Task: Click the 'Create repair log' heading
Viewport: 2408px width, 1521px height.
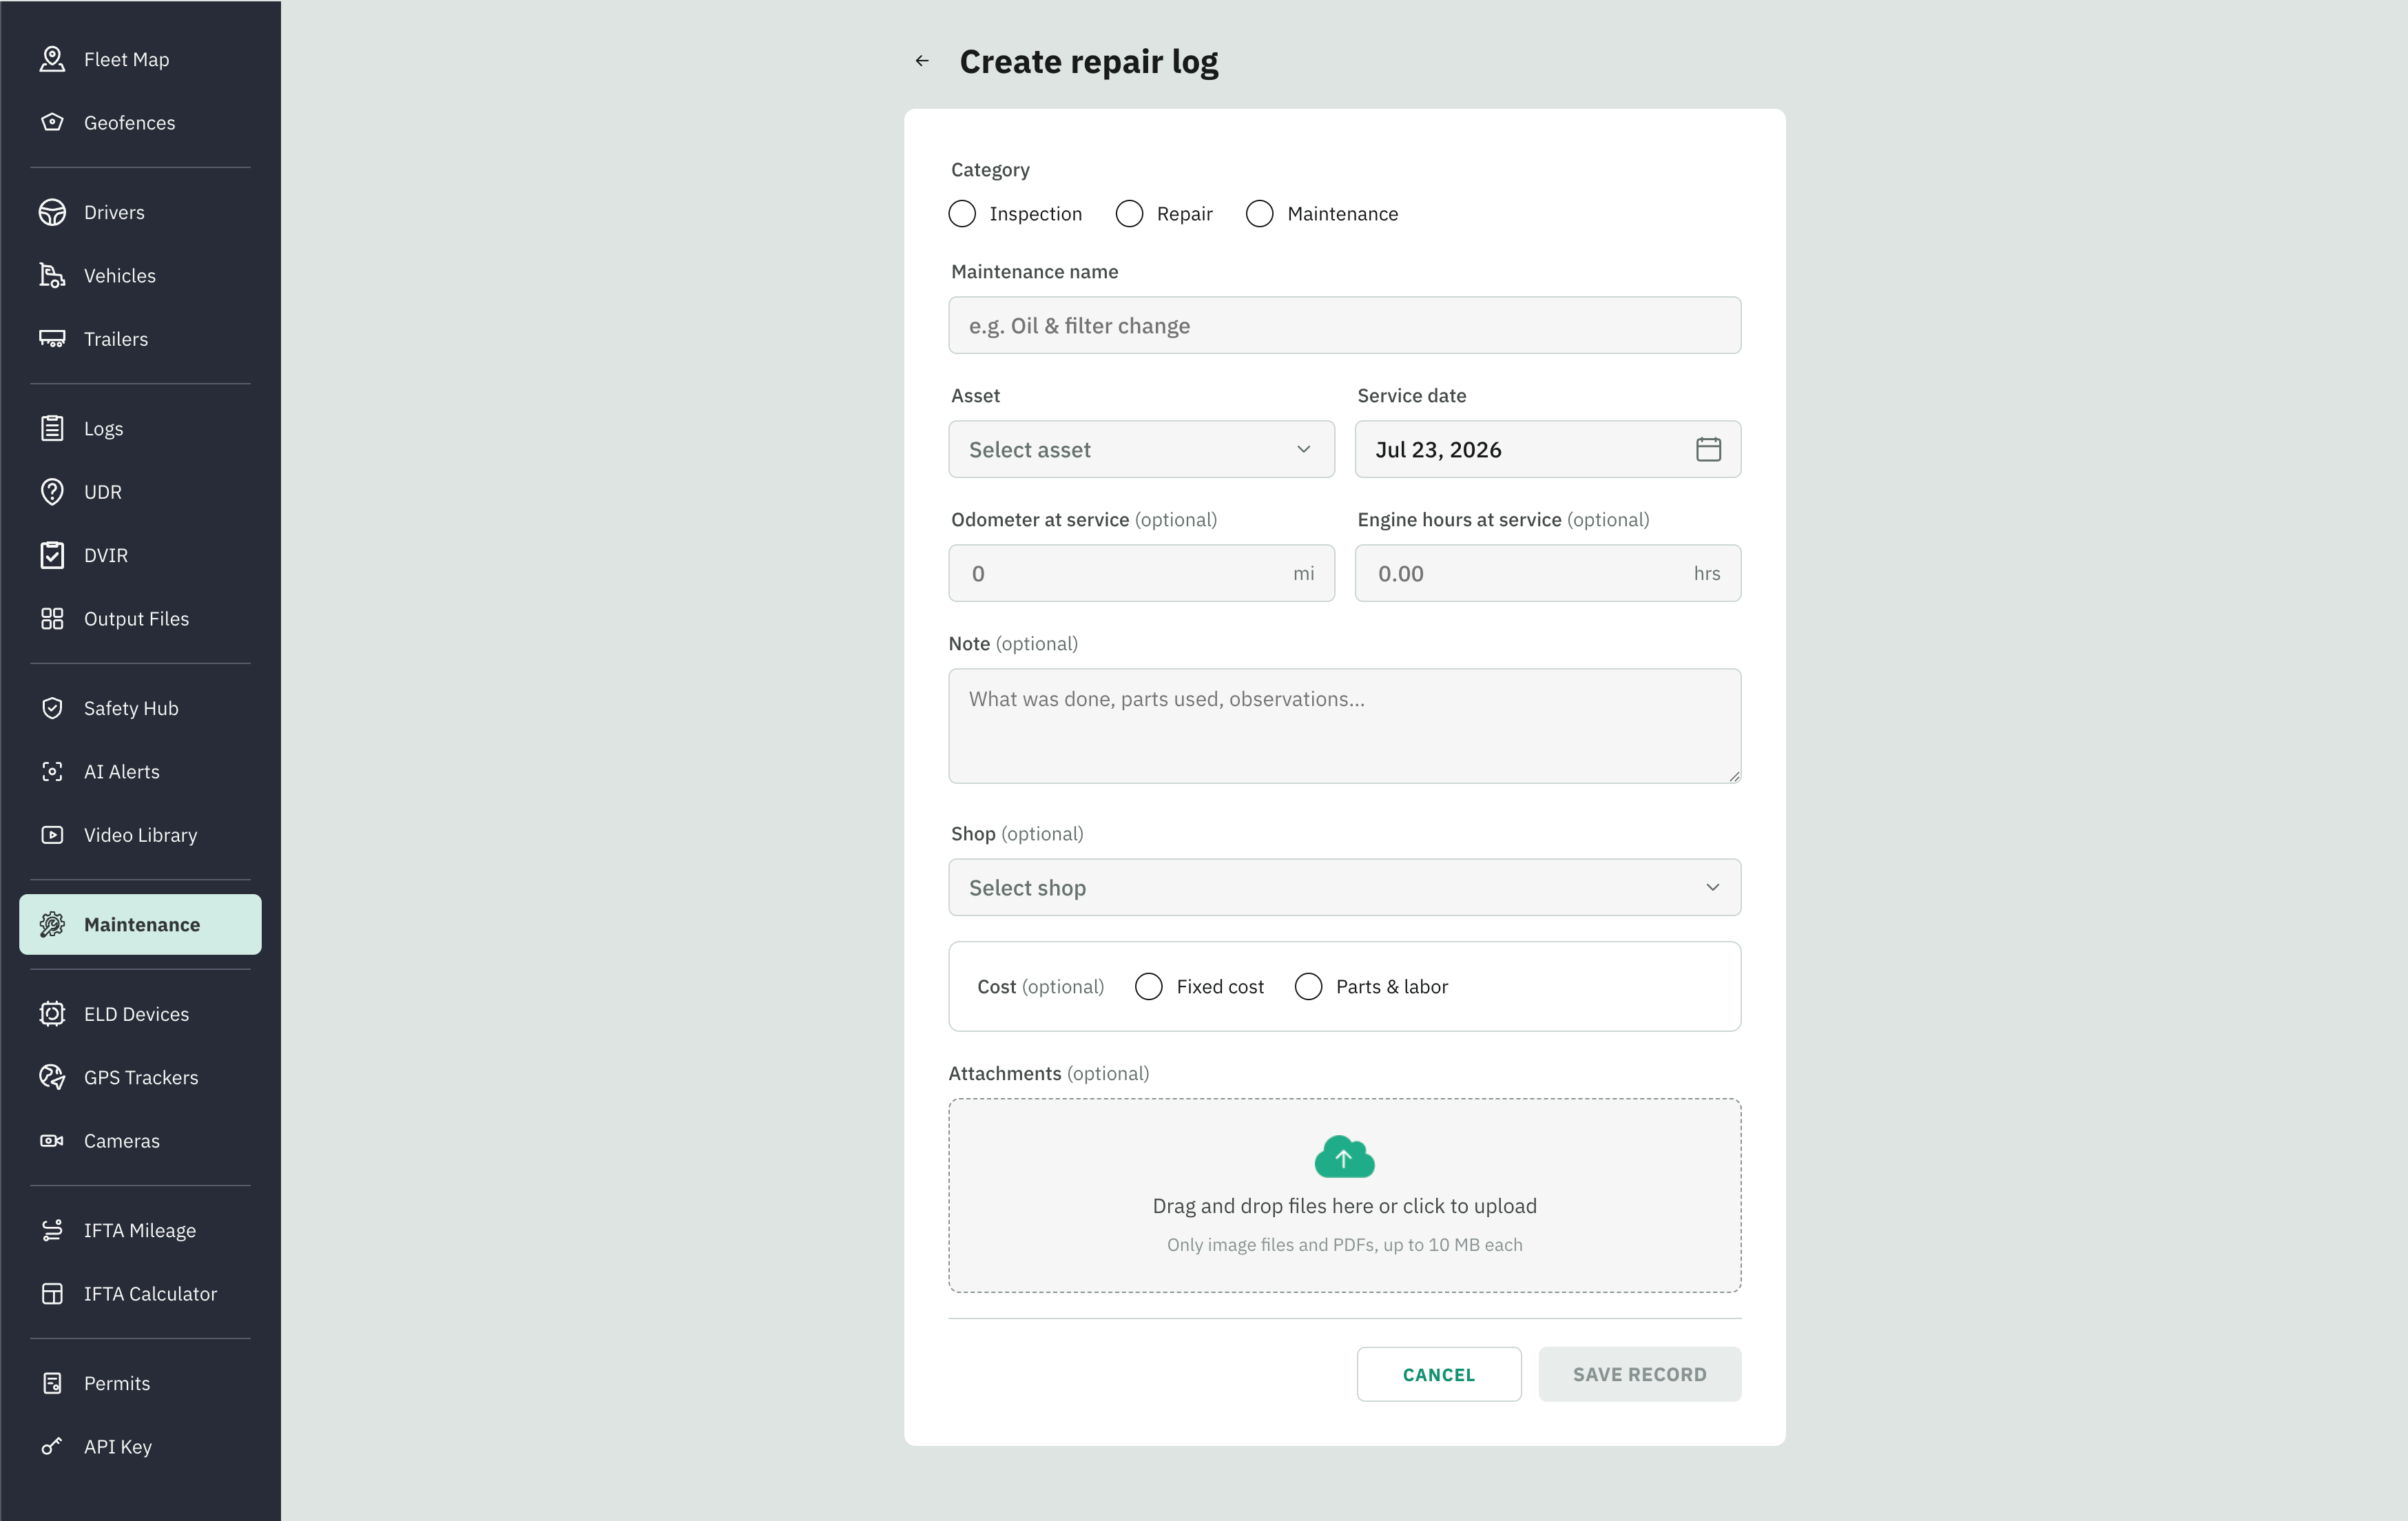Action: (1089, 62)
